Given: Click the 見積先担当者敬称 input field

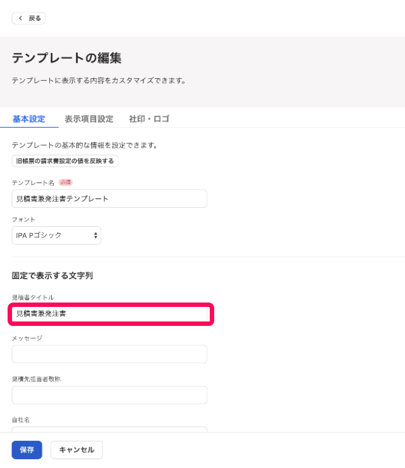Looking at the screenshot, I should point(109,395).
